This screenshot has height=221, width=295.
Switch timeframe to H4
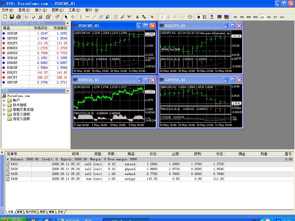(x=269, y=17)
